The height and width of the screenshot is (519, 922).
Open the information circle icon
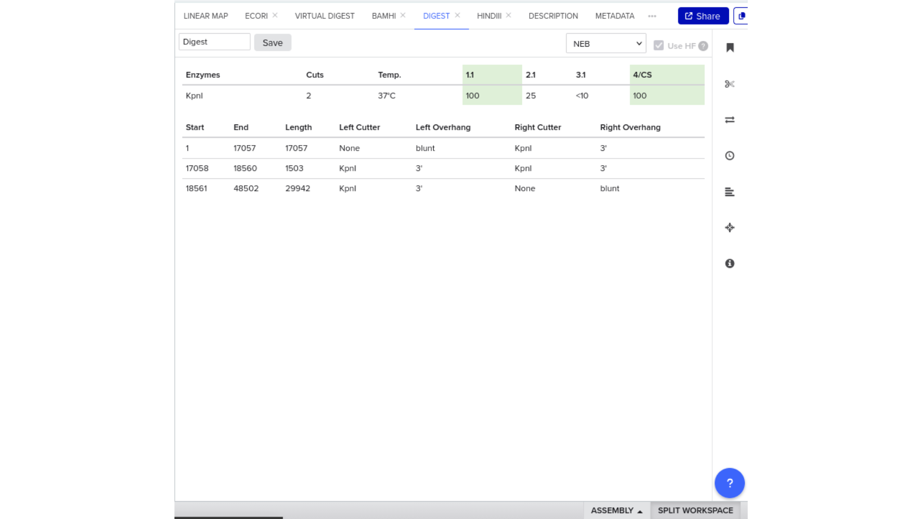(729, 263)
